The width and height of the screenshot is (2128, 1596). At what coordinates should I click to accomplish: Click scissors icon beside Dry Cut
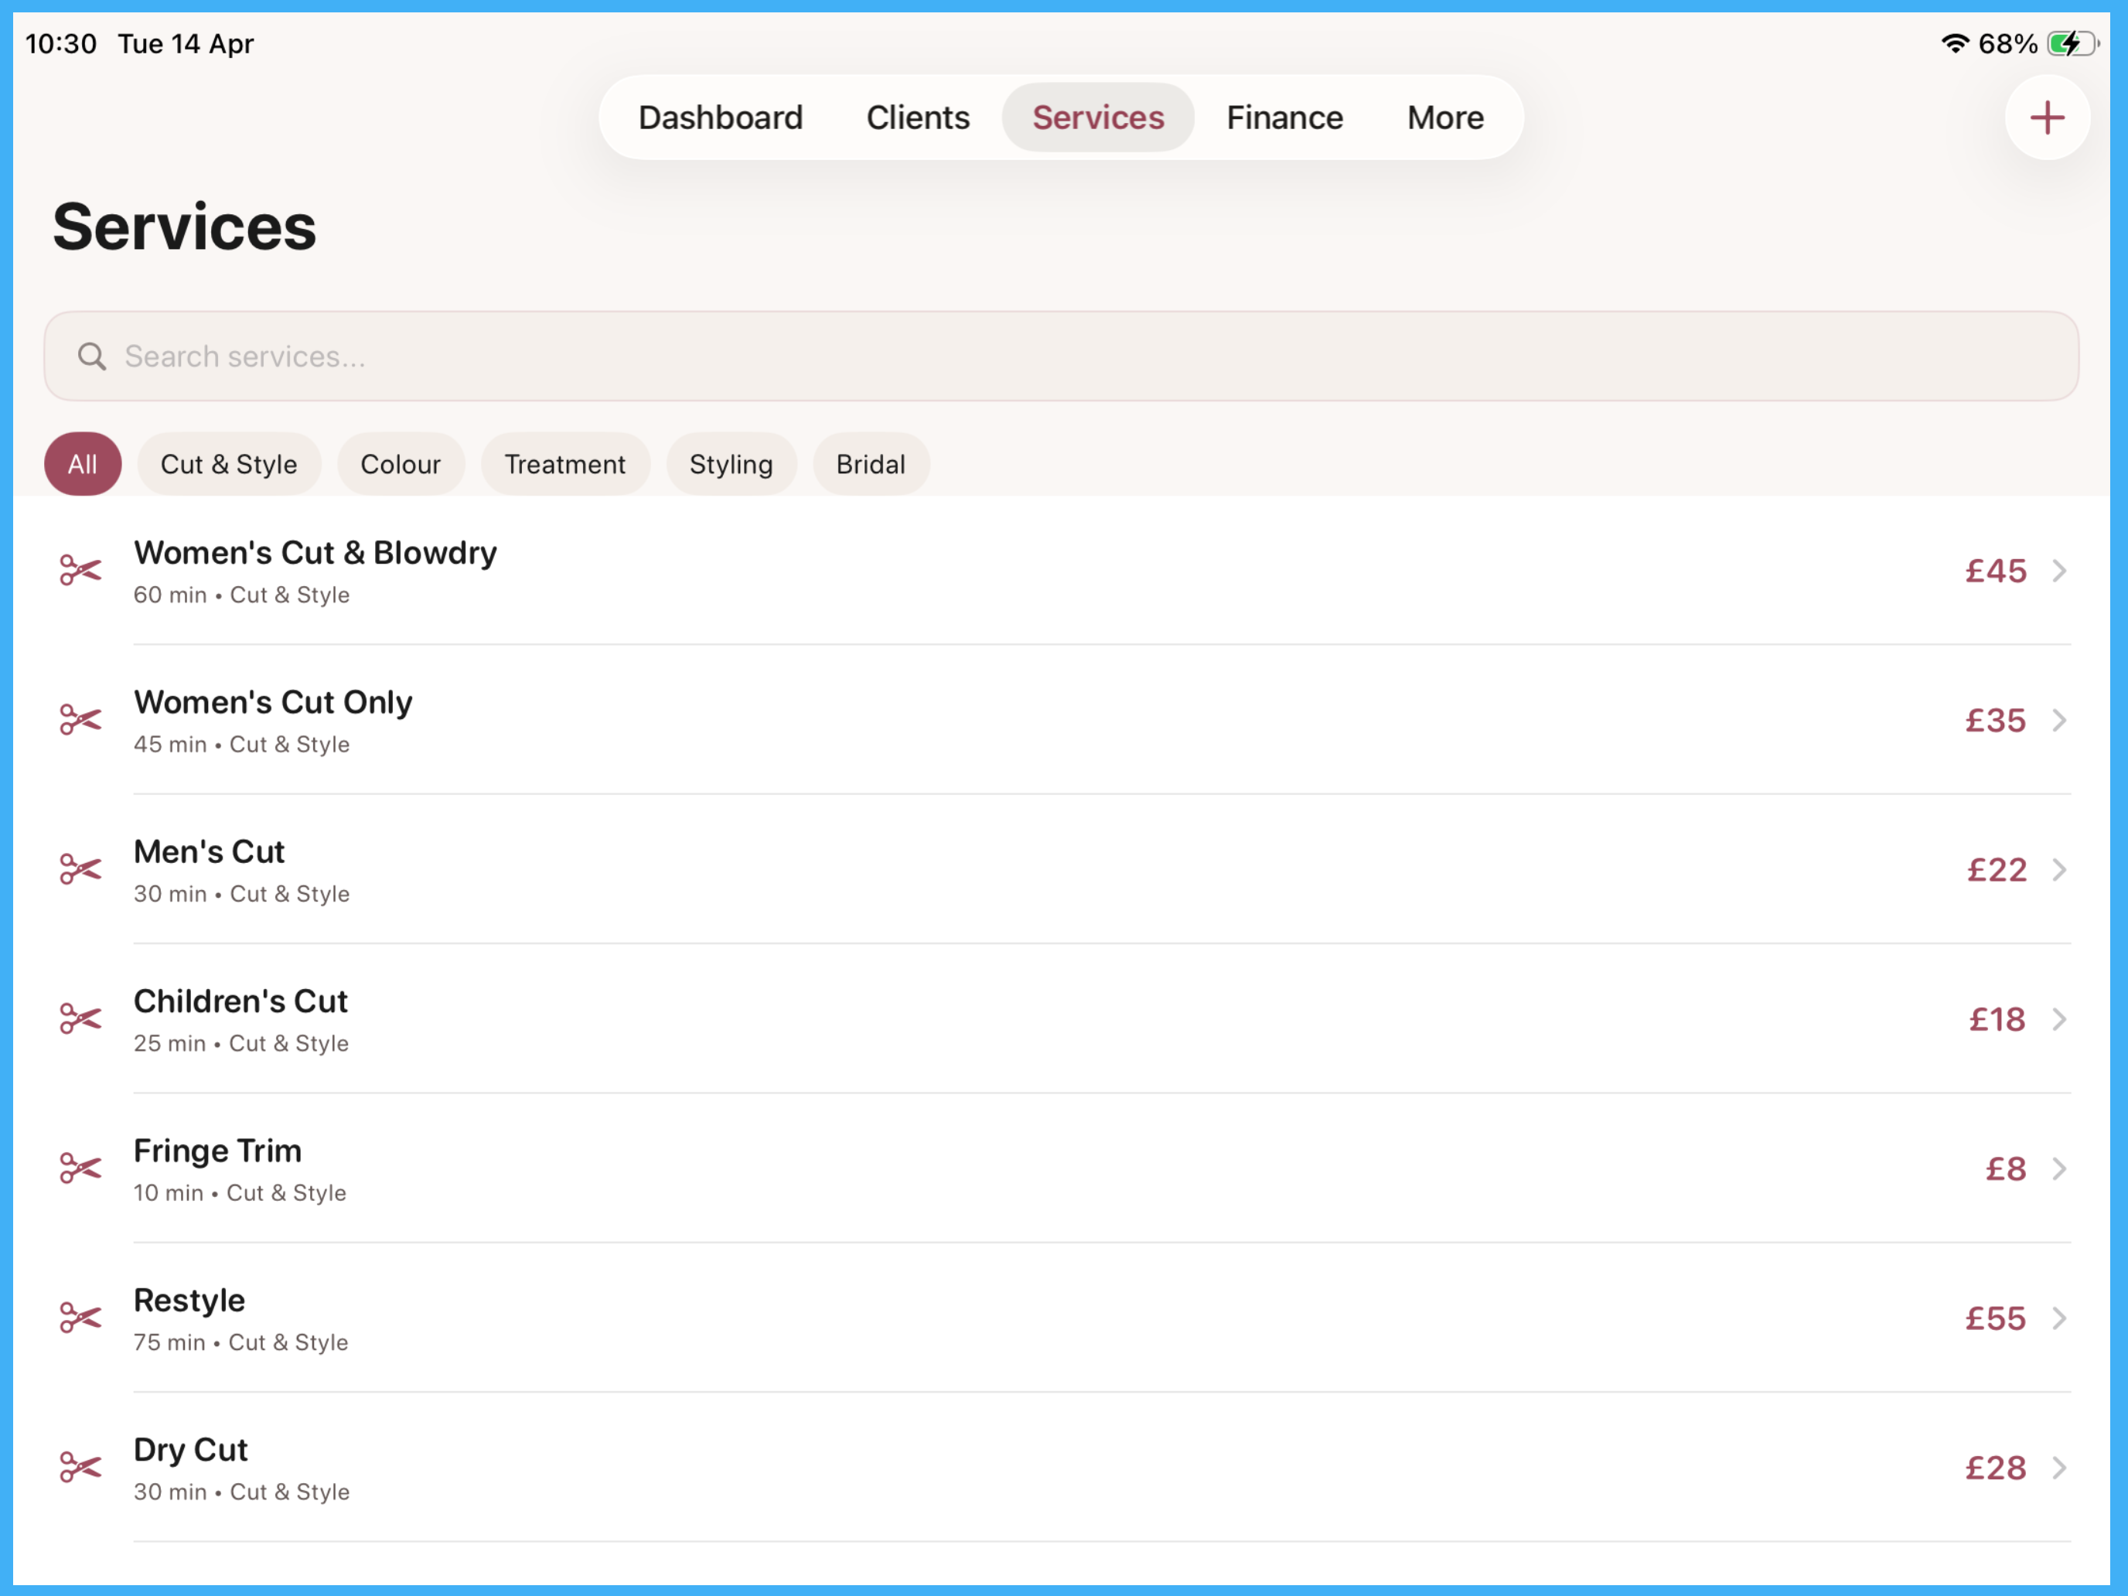tap(81, 1467)
